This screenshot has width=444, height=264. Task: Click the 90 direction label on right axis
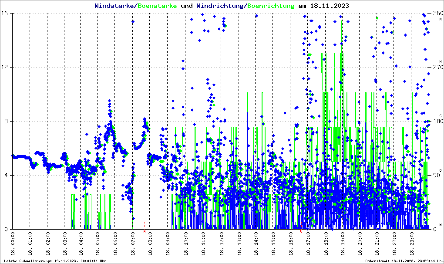pos(437,176)
